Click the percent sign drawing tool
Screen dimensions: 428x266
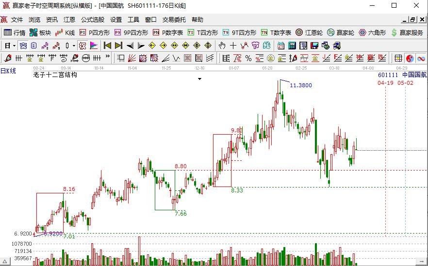[248, 58]
